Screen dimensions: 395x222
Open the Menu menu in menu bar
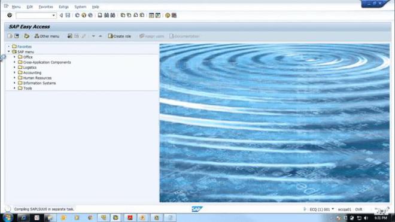[x=16, y=7]
